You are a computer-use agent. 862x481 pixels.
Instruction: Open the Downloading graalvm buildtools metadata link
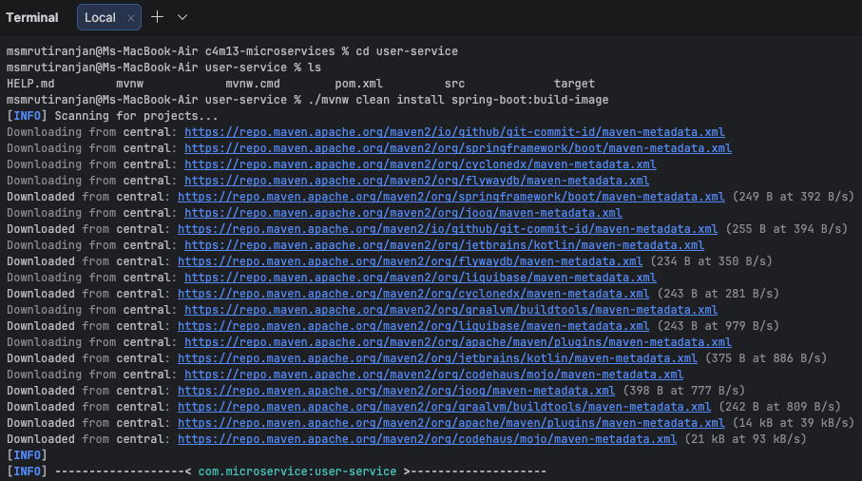tap(450, 310)
